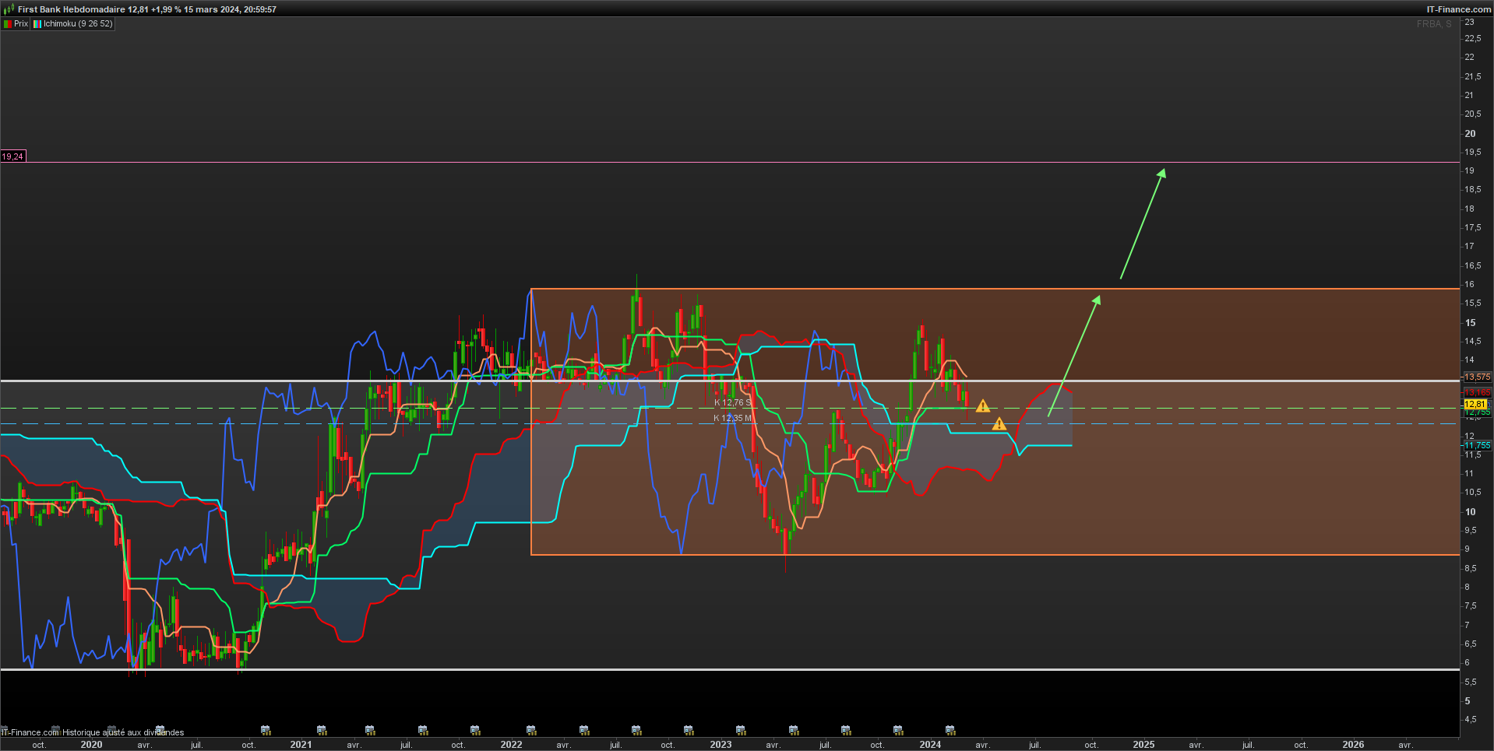The height and width of the screenshot is (751, 1494).
Task: Click the multicolor Ichimoku indicator icon
Action: [37, 24]
